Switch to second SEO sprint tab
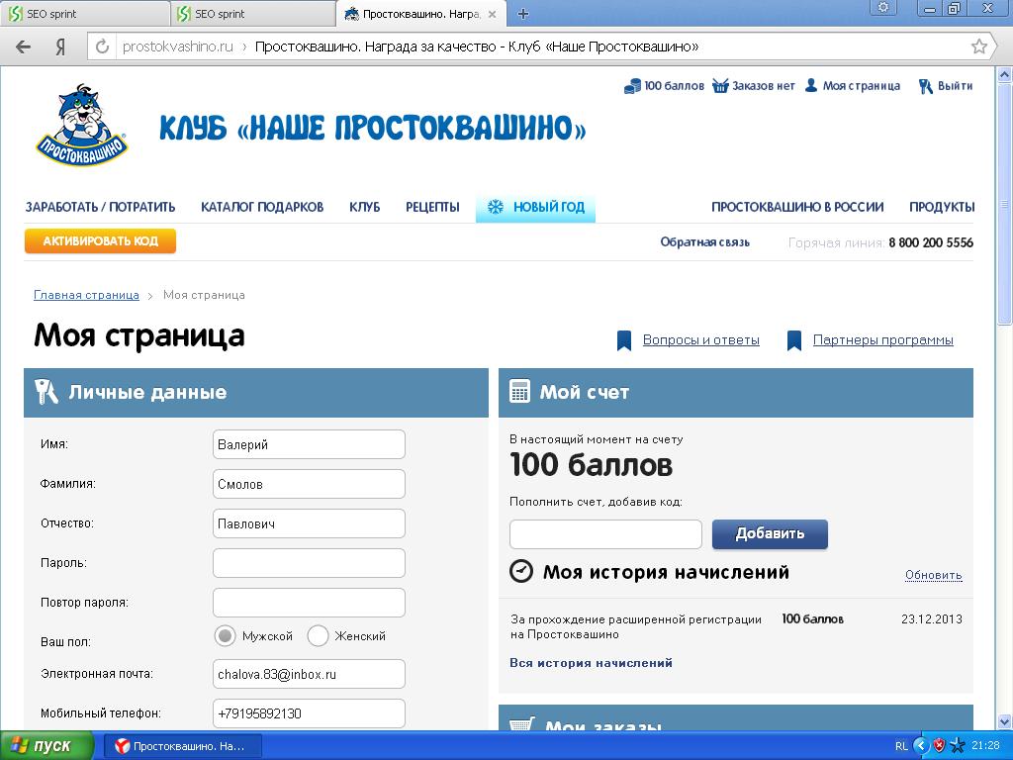Viewport: 1013px width, 760px height. coord(252,14)
